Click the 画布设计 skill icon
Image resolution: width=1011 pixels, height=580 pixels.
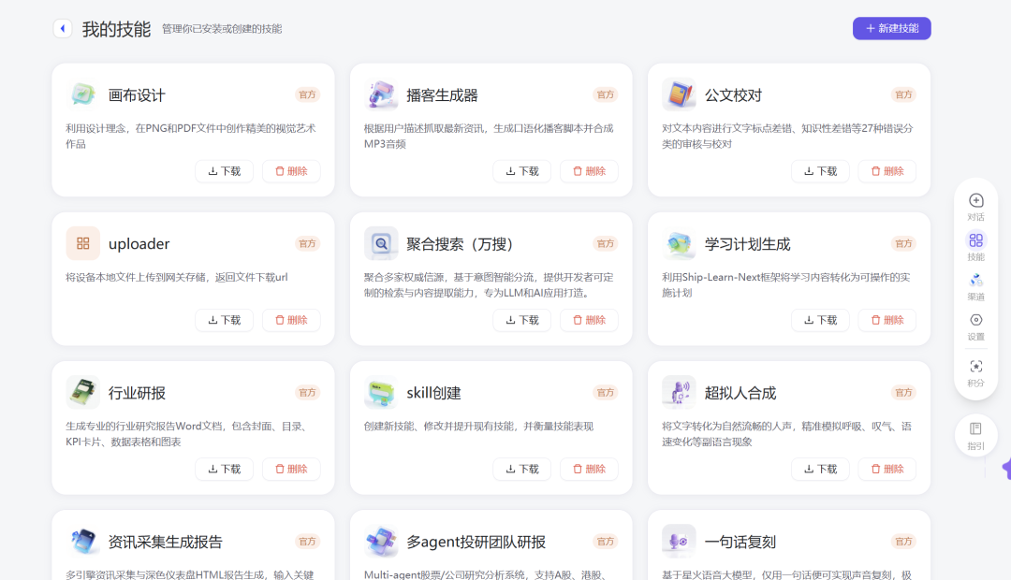click(82, 94)
